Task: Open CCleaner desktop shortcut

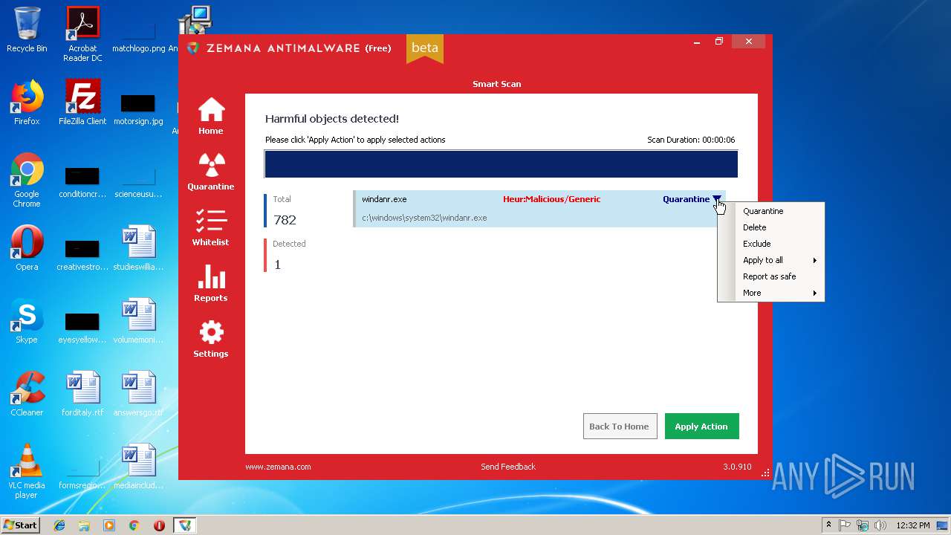Action: click(27, 394)
